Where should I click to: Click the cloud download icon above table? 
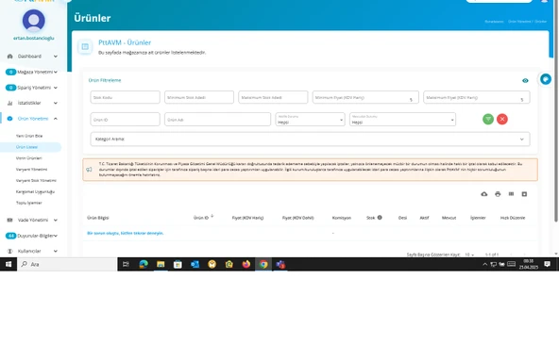(483, 194)
